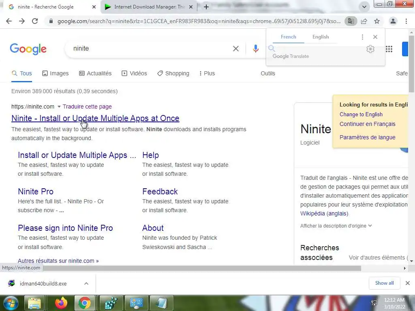
Task: Open the Outils search tools
Action: [x=268, y=74]
